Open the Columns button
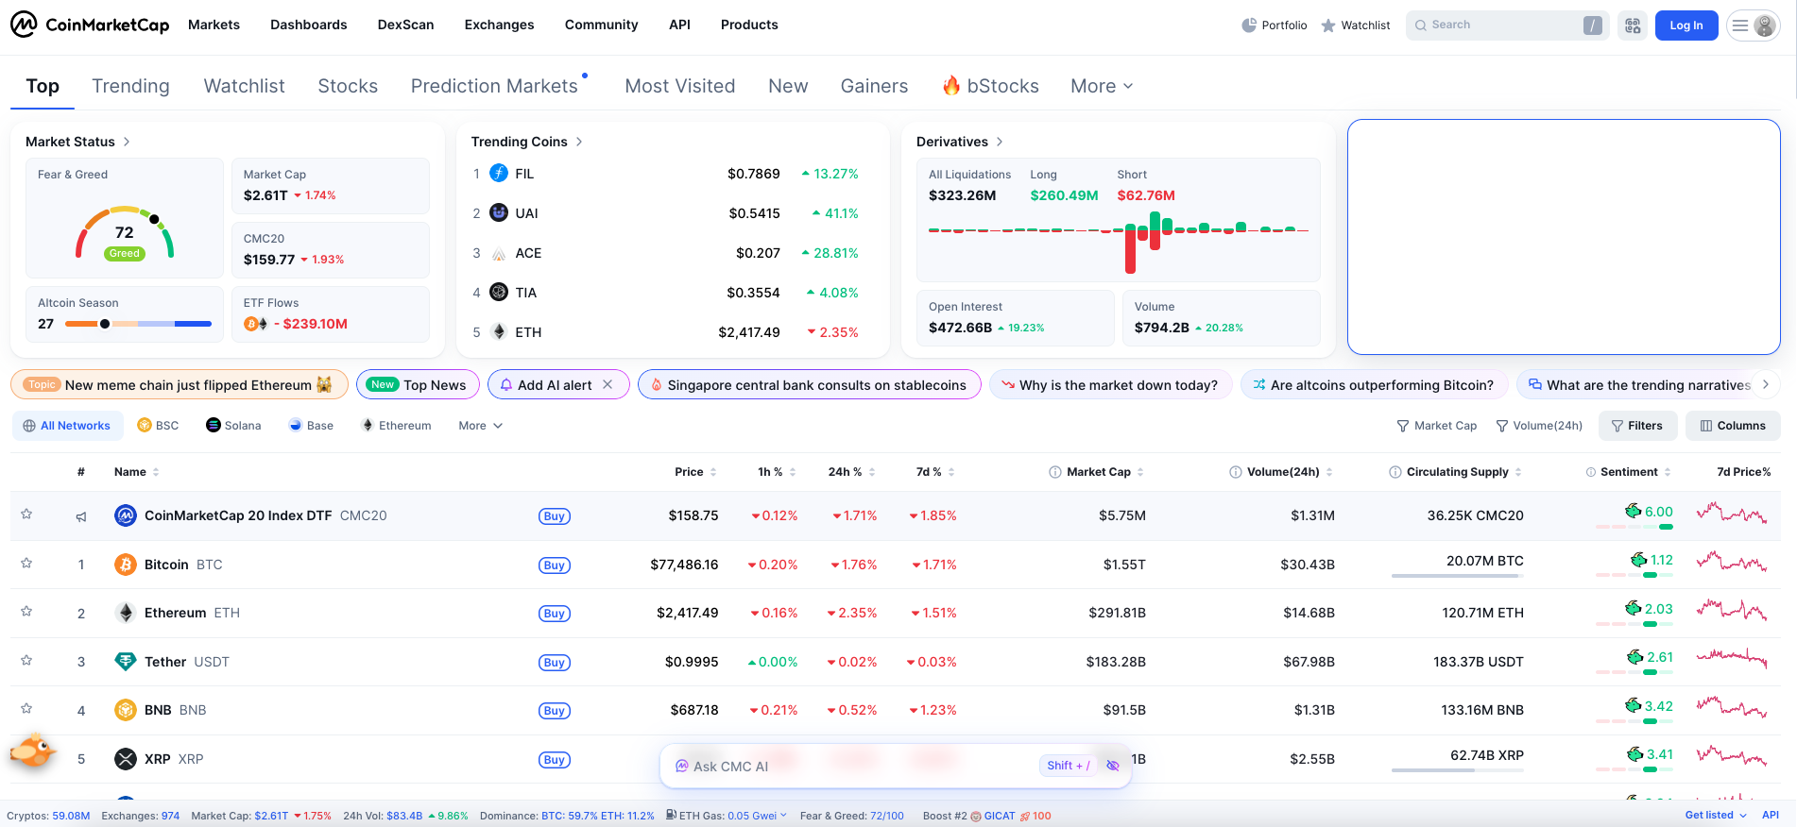This screenshot has width=1797, height=827. point(1733,426)
